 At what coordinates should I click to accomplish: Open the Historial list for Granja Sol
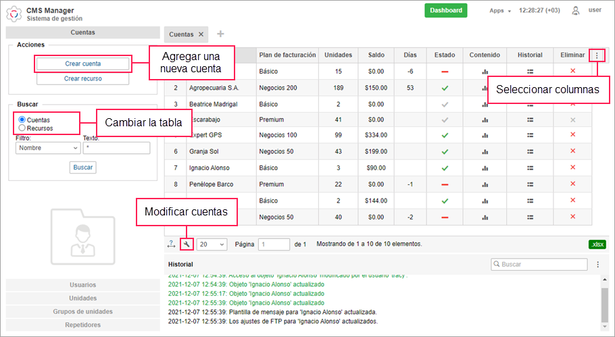pyautogui.click(x=530, y=152)
